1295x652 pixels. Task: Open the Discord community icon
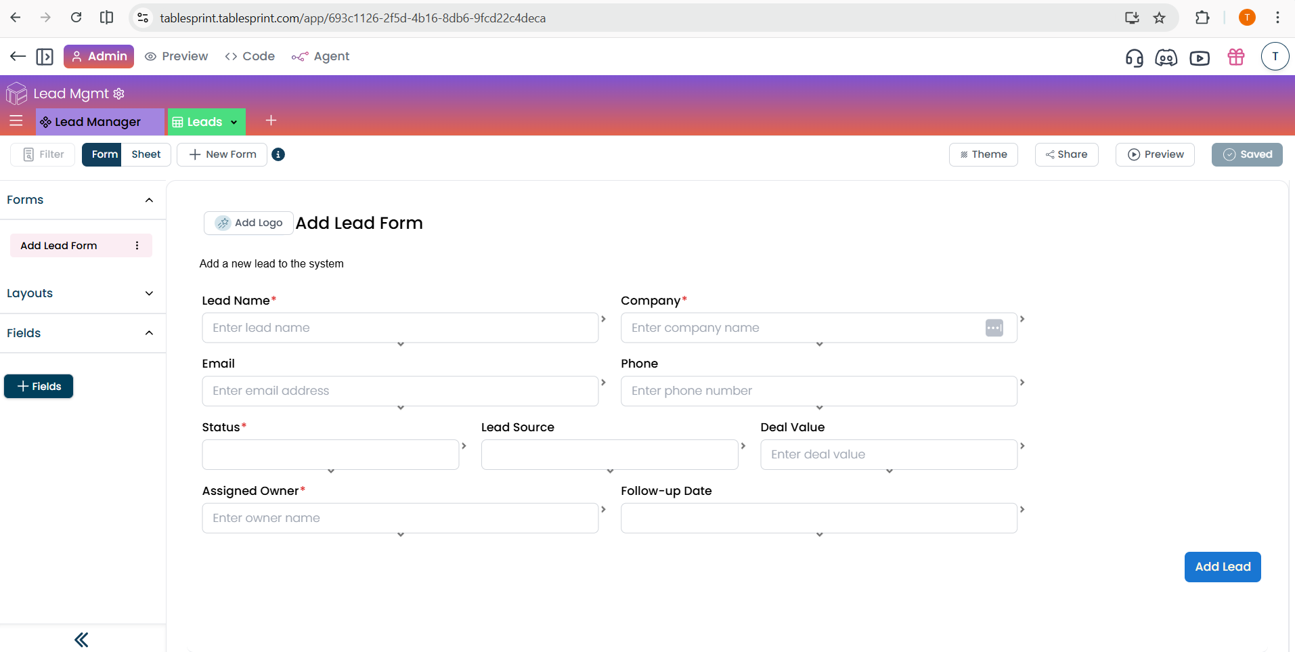pyautogui.click(x=1166, y=58)
